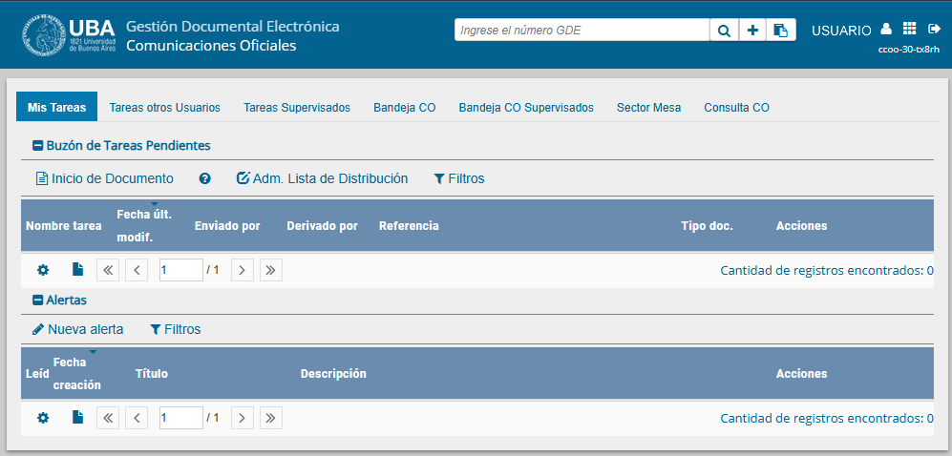Open the applications grid icon
The width and height of the screenshot is (952, 456).
(909, 30)
